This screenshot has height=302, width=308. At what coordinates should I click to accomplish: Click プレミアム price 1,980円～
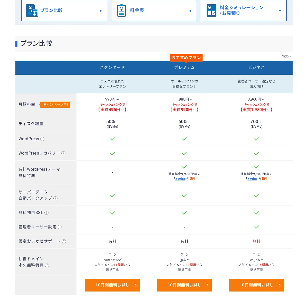[184, 99]
